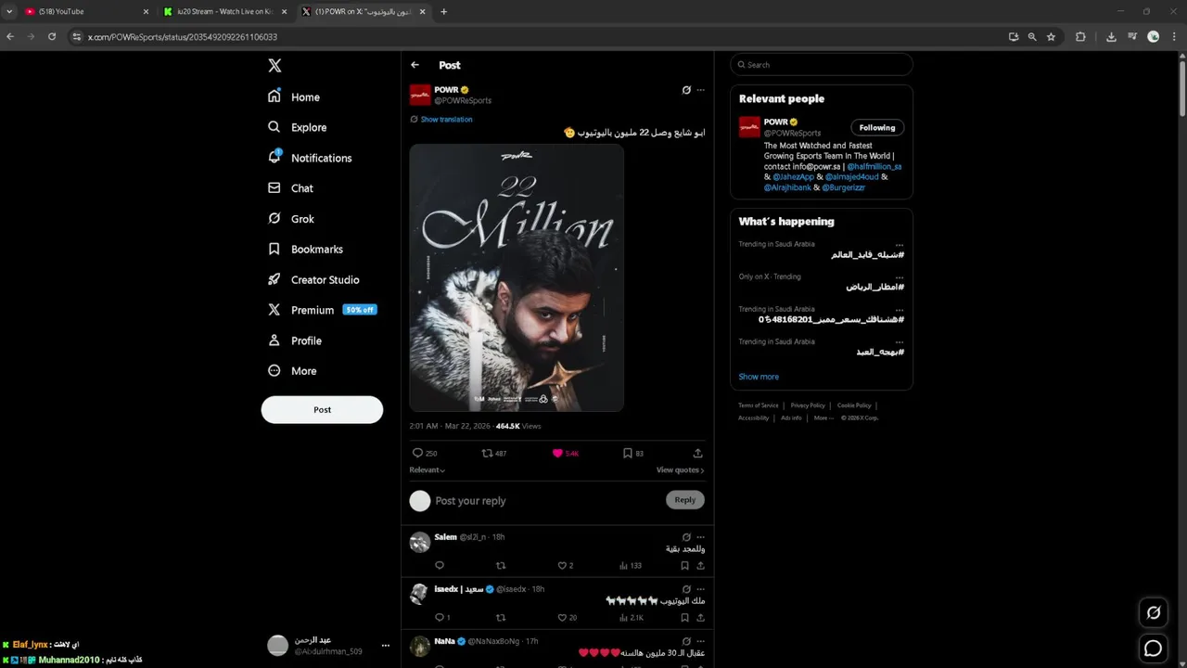Open browser downloads icon
Viewport: 1187px width, 668px height.
(x=1111, y=37)
